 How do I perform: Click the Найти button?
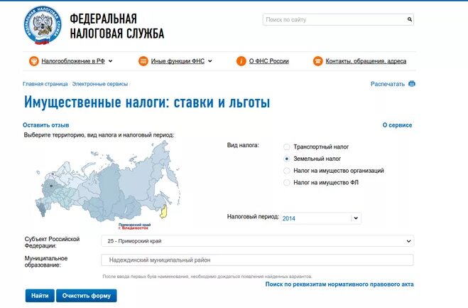40,296
